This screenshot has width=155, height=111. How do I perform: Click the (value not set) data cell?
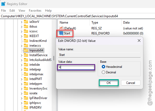133,28
